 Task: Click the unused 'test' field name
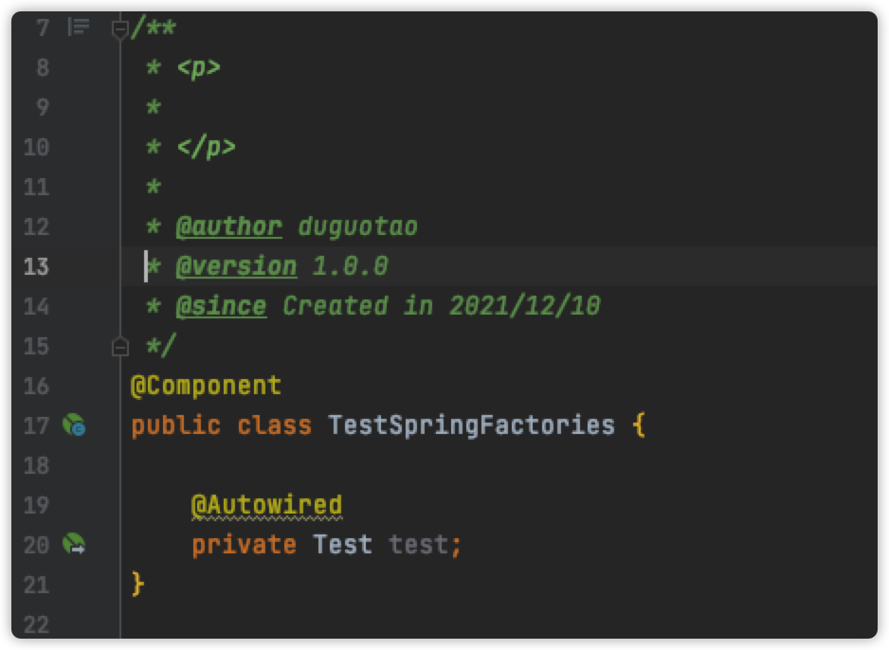pos(418,545)
